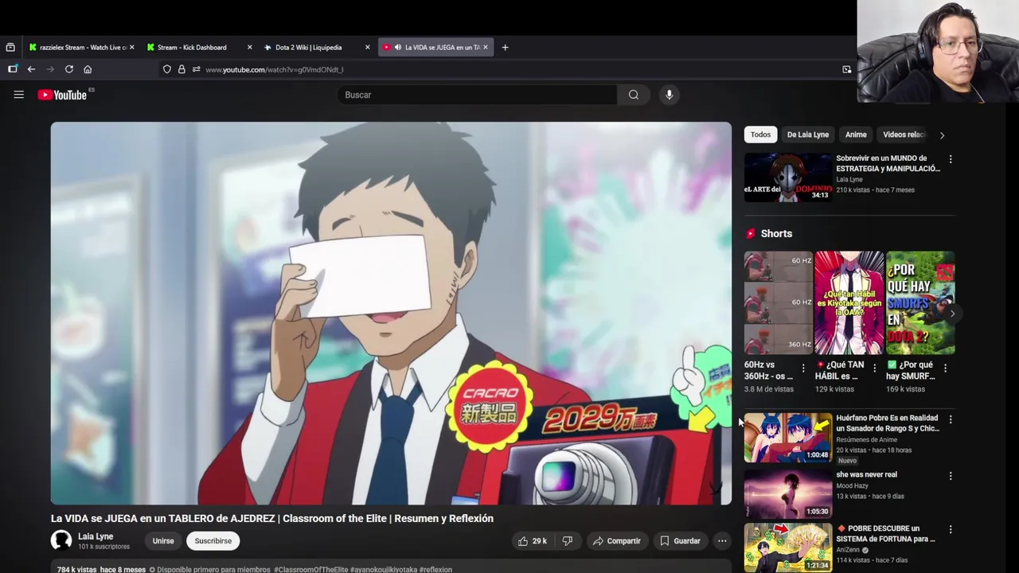This screenshot has width=1019, height=573.
Task: Open 60Hz vs 360Hz short thumbnail
Action: 778,302
